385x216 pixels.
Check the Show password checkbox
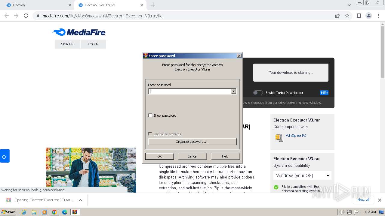point(150,115)
